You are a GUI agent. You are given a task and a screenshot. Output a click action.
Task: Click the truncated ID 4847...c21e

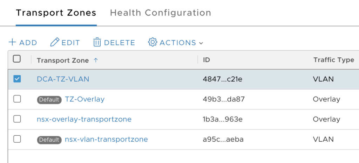(223, 79)
